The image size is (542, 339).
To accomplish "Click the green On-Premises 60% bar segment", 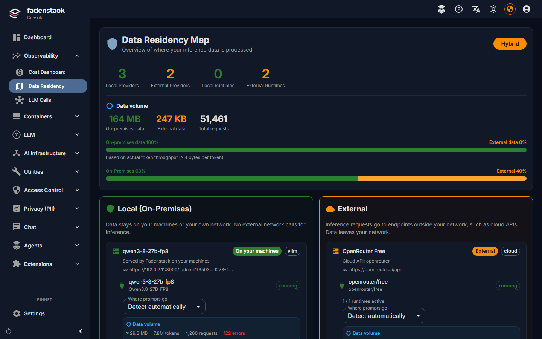I will pyautogui.click(x=232, y=179).
